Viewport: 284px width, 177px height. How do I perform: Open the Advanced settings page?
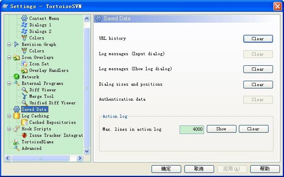point(32,149)
